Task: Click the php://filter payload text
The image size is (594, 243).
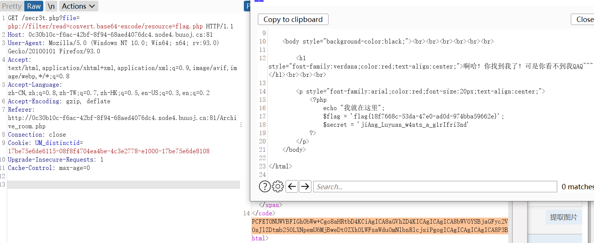Action: click(105, 26)
